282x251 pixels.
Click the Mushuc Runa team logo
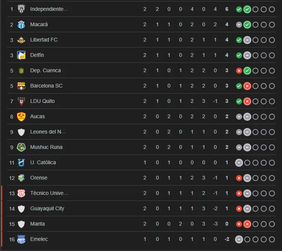pos(21,147)
